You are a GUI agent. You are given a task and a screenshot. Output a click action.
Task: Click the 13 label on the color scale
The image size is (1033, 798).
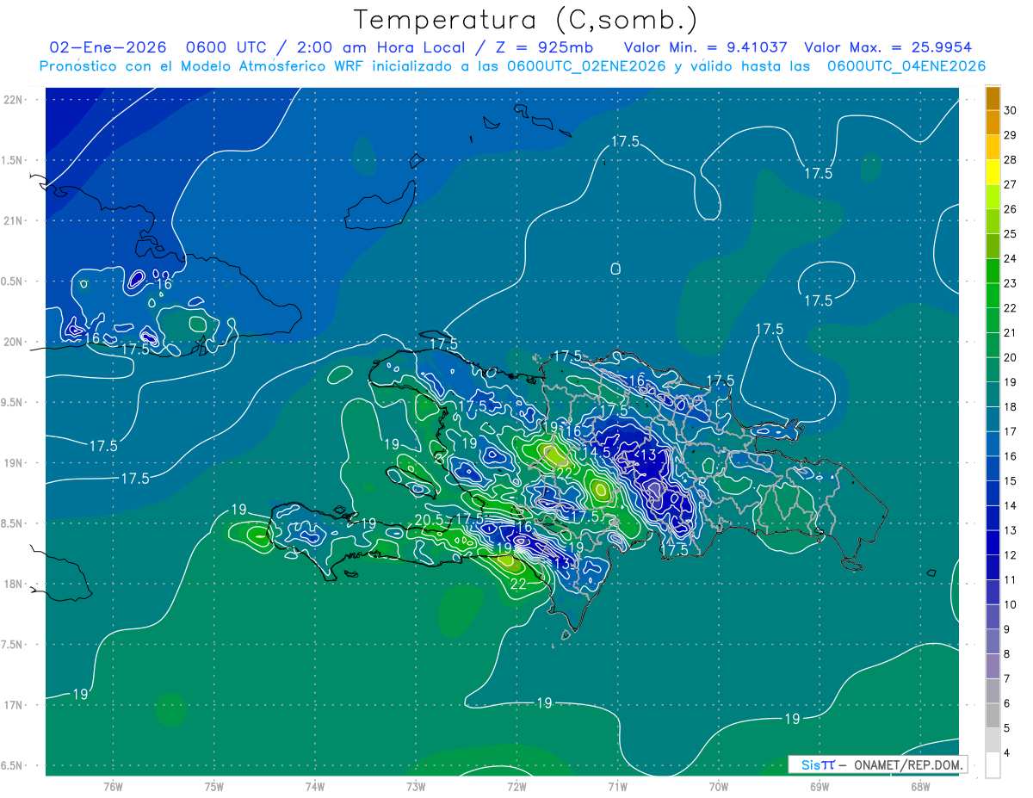pos(1011,530)
